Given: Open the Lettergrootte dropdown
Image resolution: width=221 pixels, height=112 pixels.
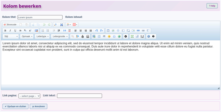Looking at the screenshot, I should 60,36.
